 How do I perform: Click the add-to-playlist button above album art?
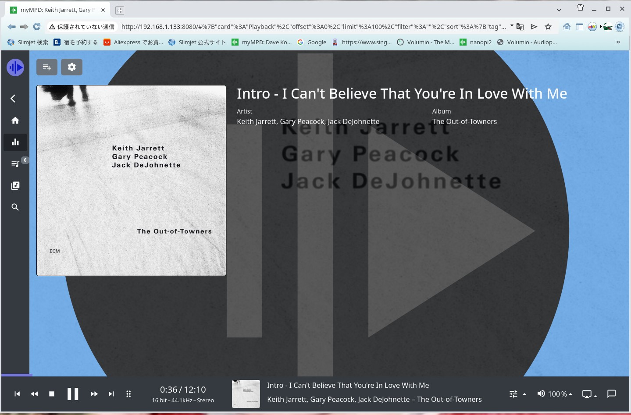47,67
